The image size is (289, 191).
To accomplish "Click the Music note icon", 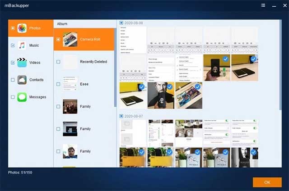I will coord(22,45).
